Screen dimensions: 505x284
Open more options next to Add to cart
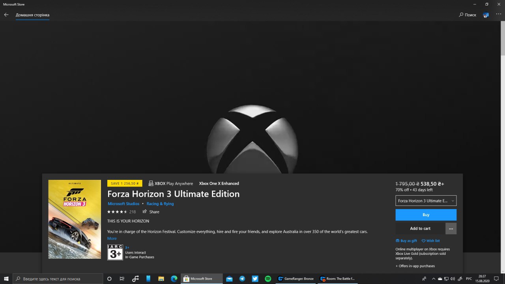(451, 229)
